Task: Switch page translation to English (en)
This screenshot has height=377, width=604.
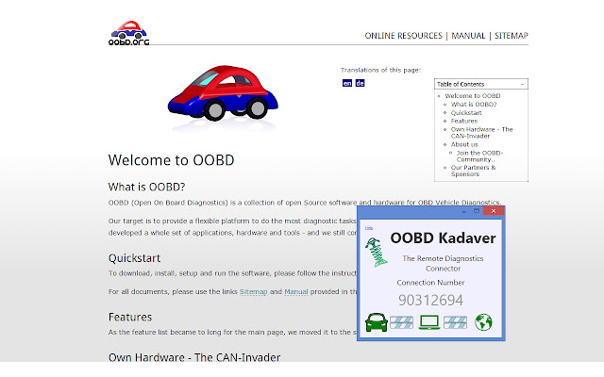Action: coord(347,83)
